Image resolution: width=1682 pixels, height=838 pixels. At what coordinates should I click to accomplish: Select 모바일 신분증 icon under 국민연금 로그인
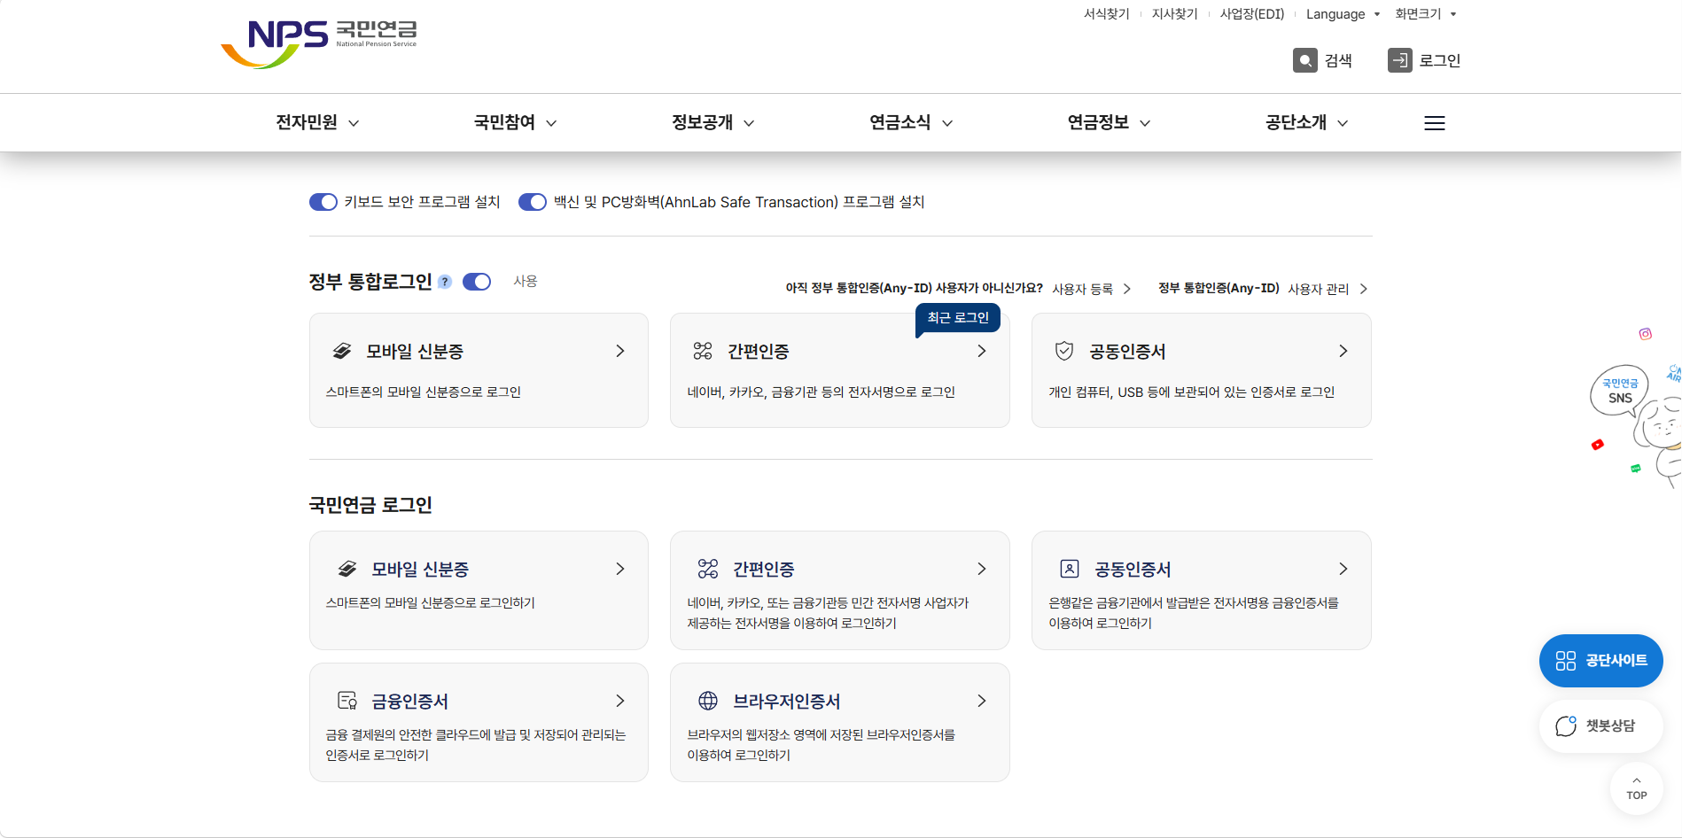click(347, 569)
